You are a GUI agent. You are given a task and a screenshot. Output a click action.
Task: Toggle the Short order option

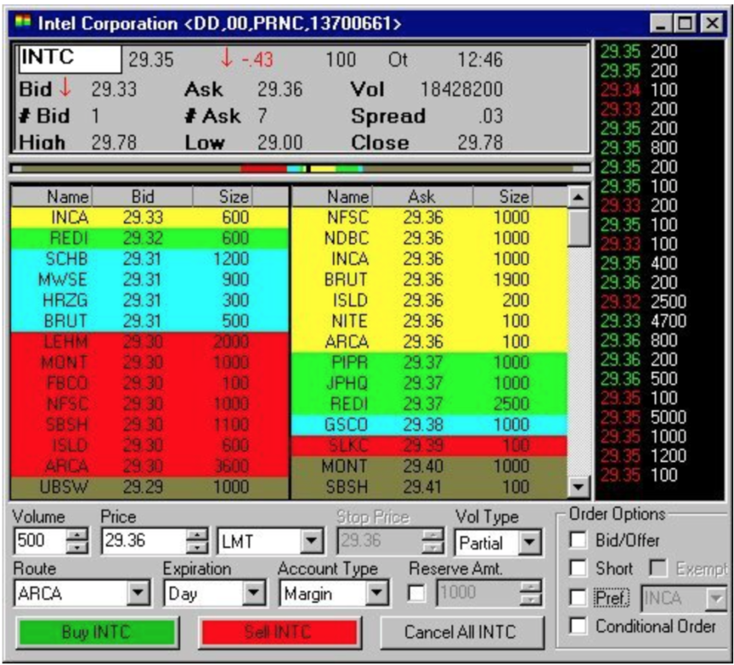coord(578,569)
